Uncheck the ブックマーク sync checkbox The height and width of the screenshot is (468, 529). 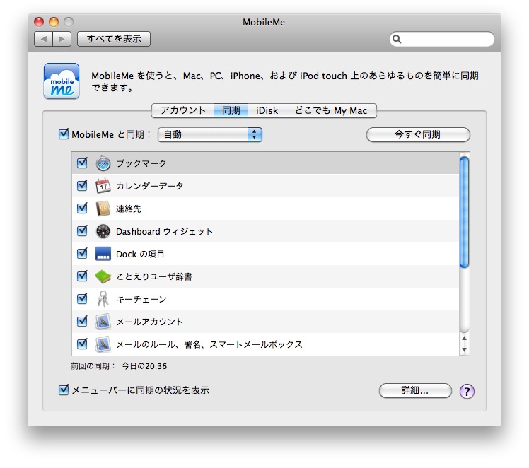tap(82, 163)
